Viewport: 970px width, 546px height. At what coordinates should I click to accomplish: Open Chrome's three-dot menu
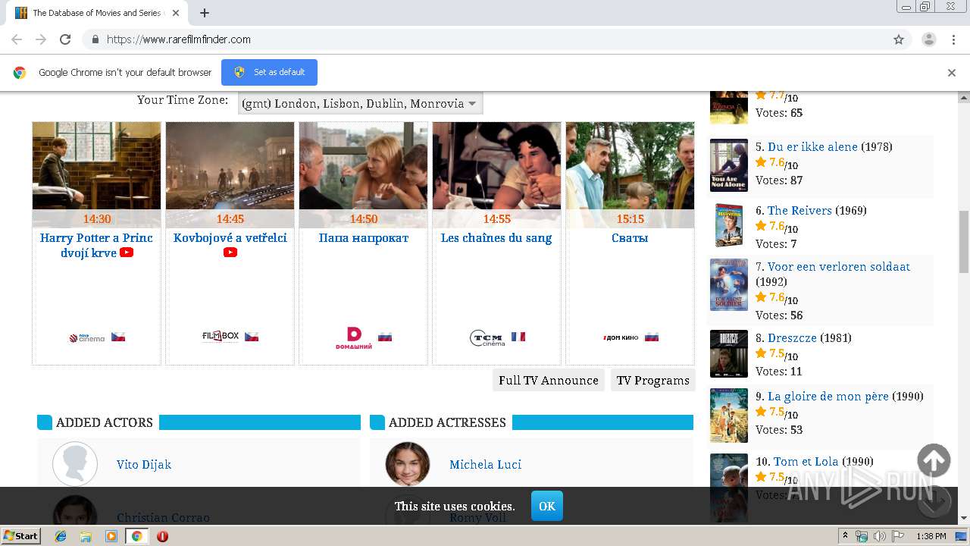[953, 39]
